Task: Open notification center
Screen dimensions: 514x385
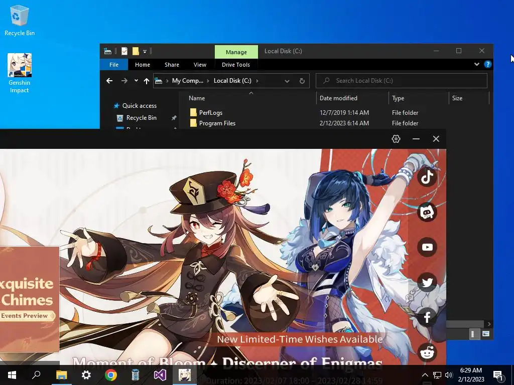Action: (498, 375)
